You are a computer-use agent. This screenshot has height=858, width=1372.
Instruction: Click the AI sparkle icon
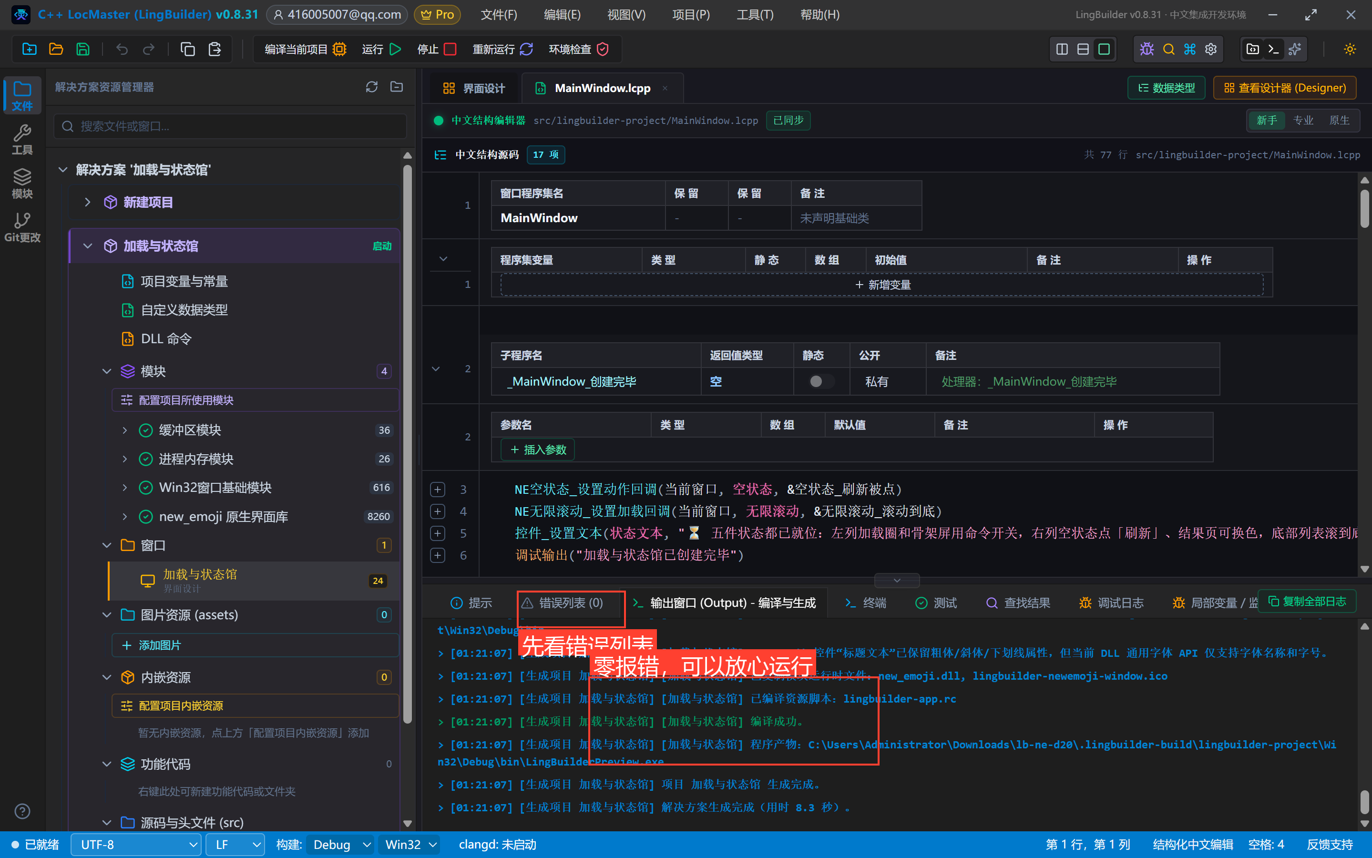1295,50
